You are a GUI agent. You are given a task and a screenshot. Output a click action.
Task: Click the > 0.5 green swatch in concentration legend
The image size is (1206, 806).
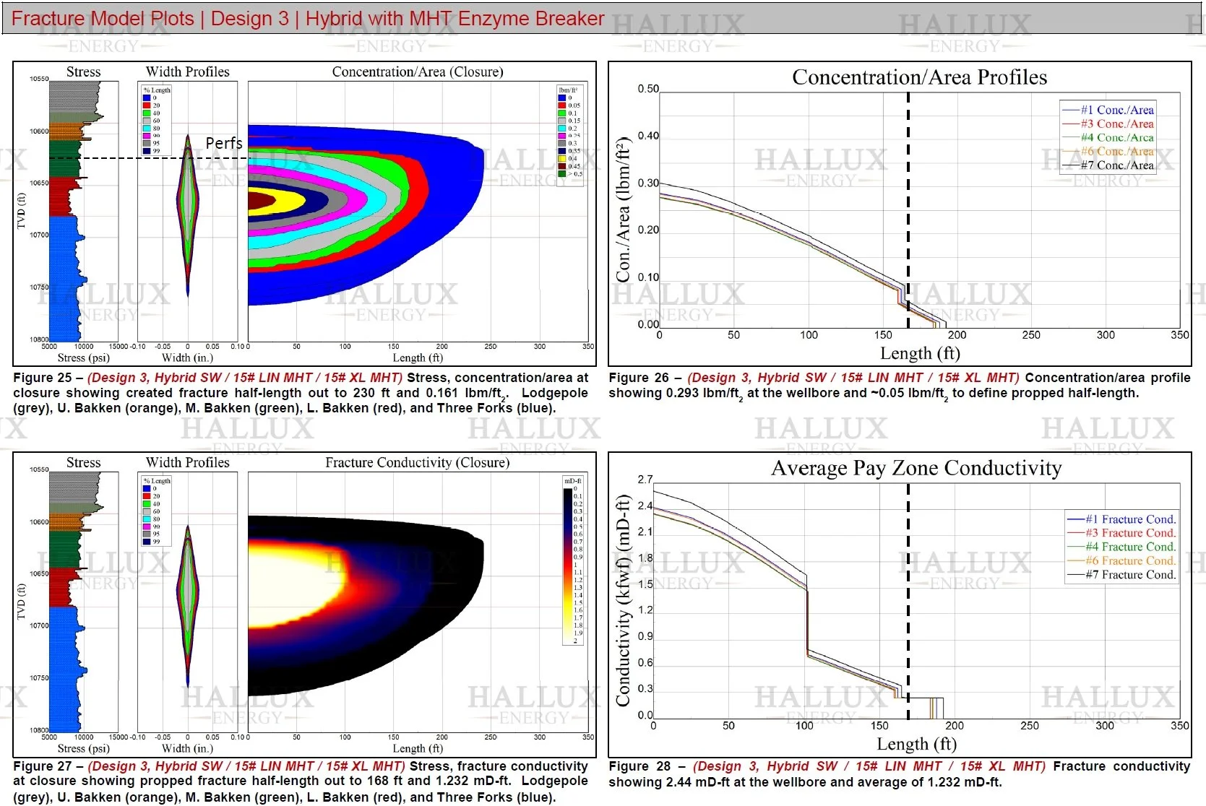(x=561, y=173)
